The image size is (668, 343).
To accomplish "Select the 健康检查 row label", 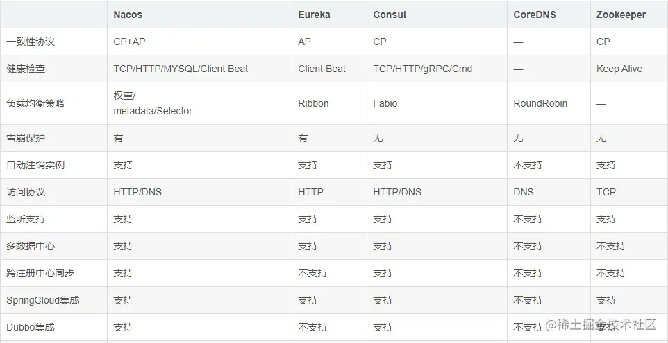I will point(26,69).
